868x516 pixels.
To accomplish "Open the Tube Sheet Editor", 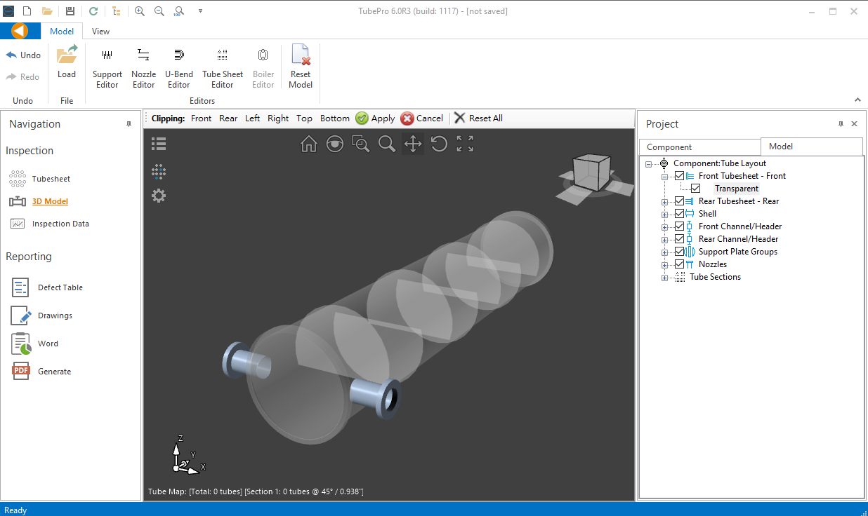I will click(222, 69).
